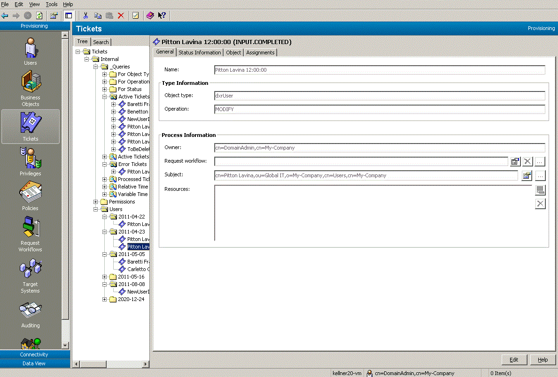The width and height of the screenshot is (558, 377).
Task: Click the Edit button
Action: tap(514, 360)
